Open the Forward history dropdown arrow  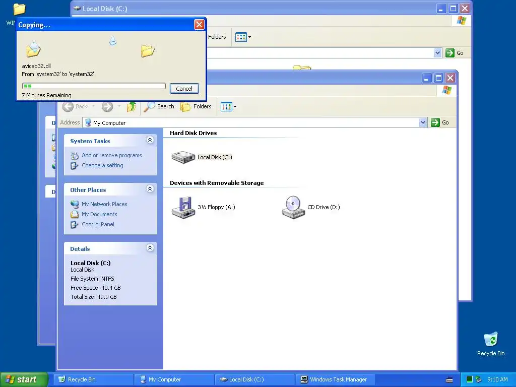pos(119,106)
